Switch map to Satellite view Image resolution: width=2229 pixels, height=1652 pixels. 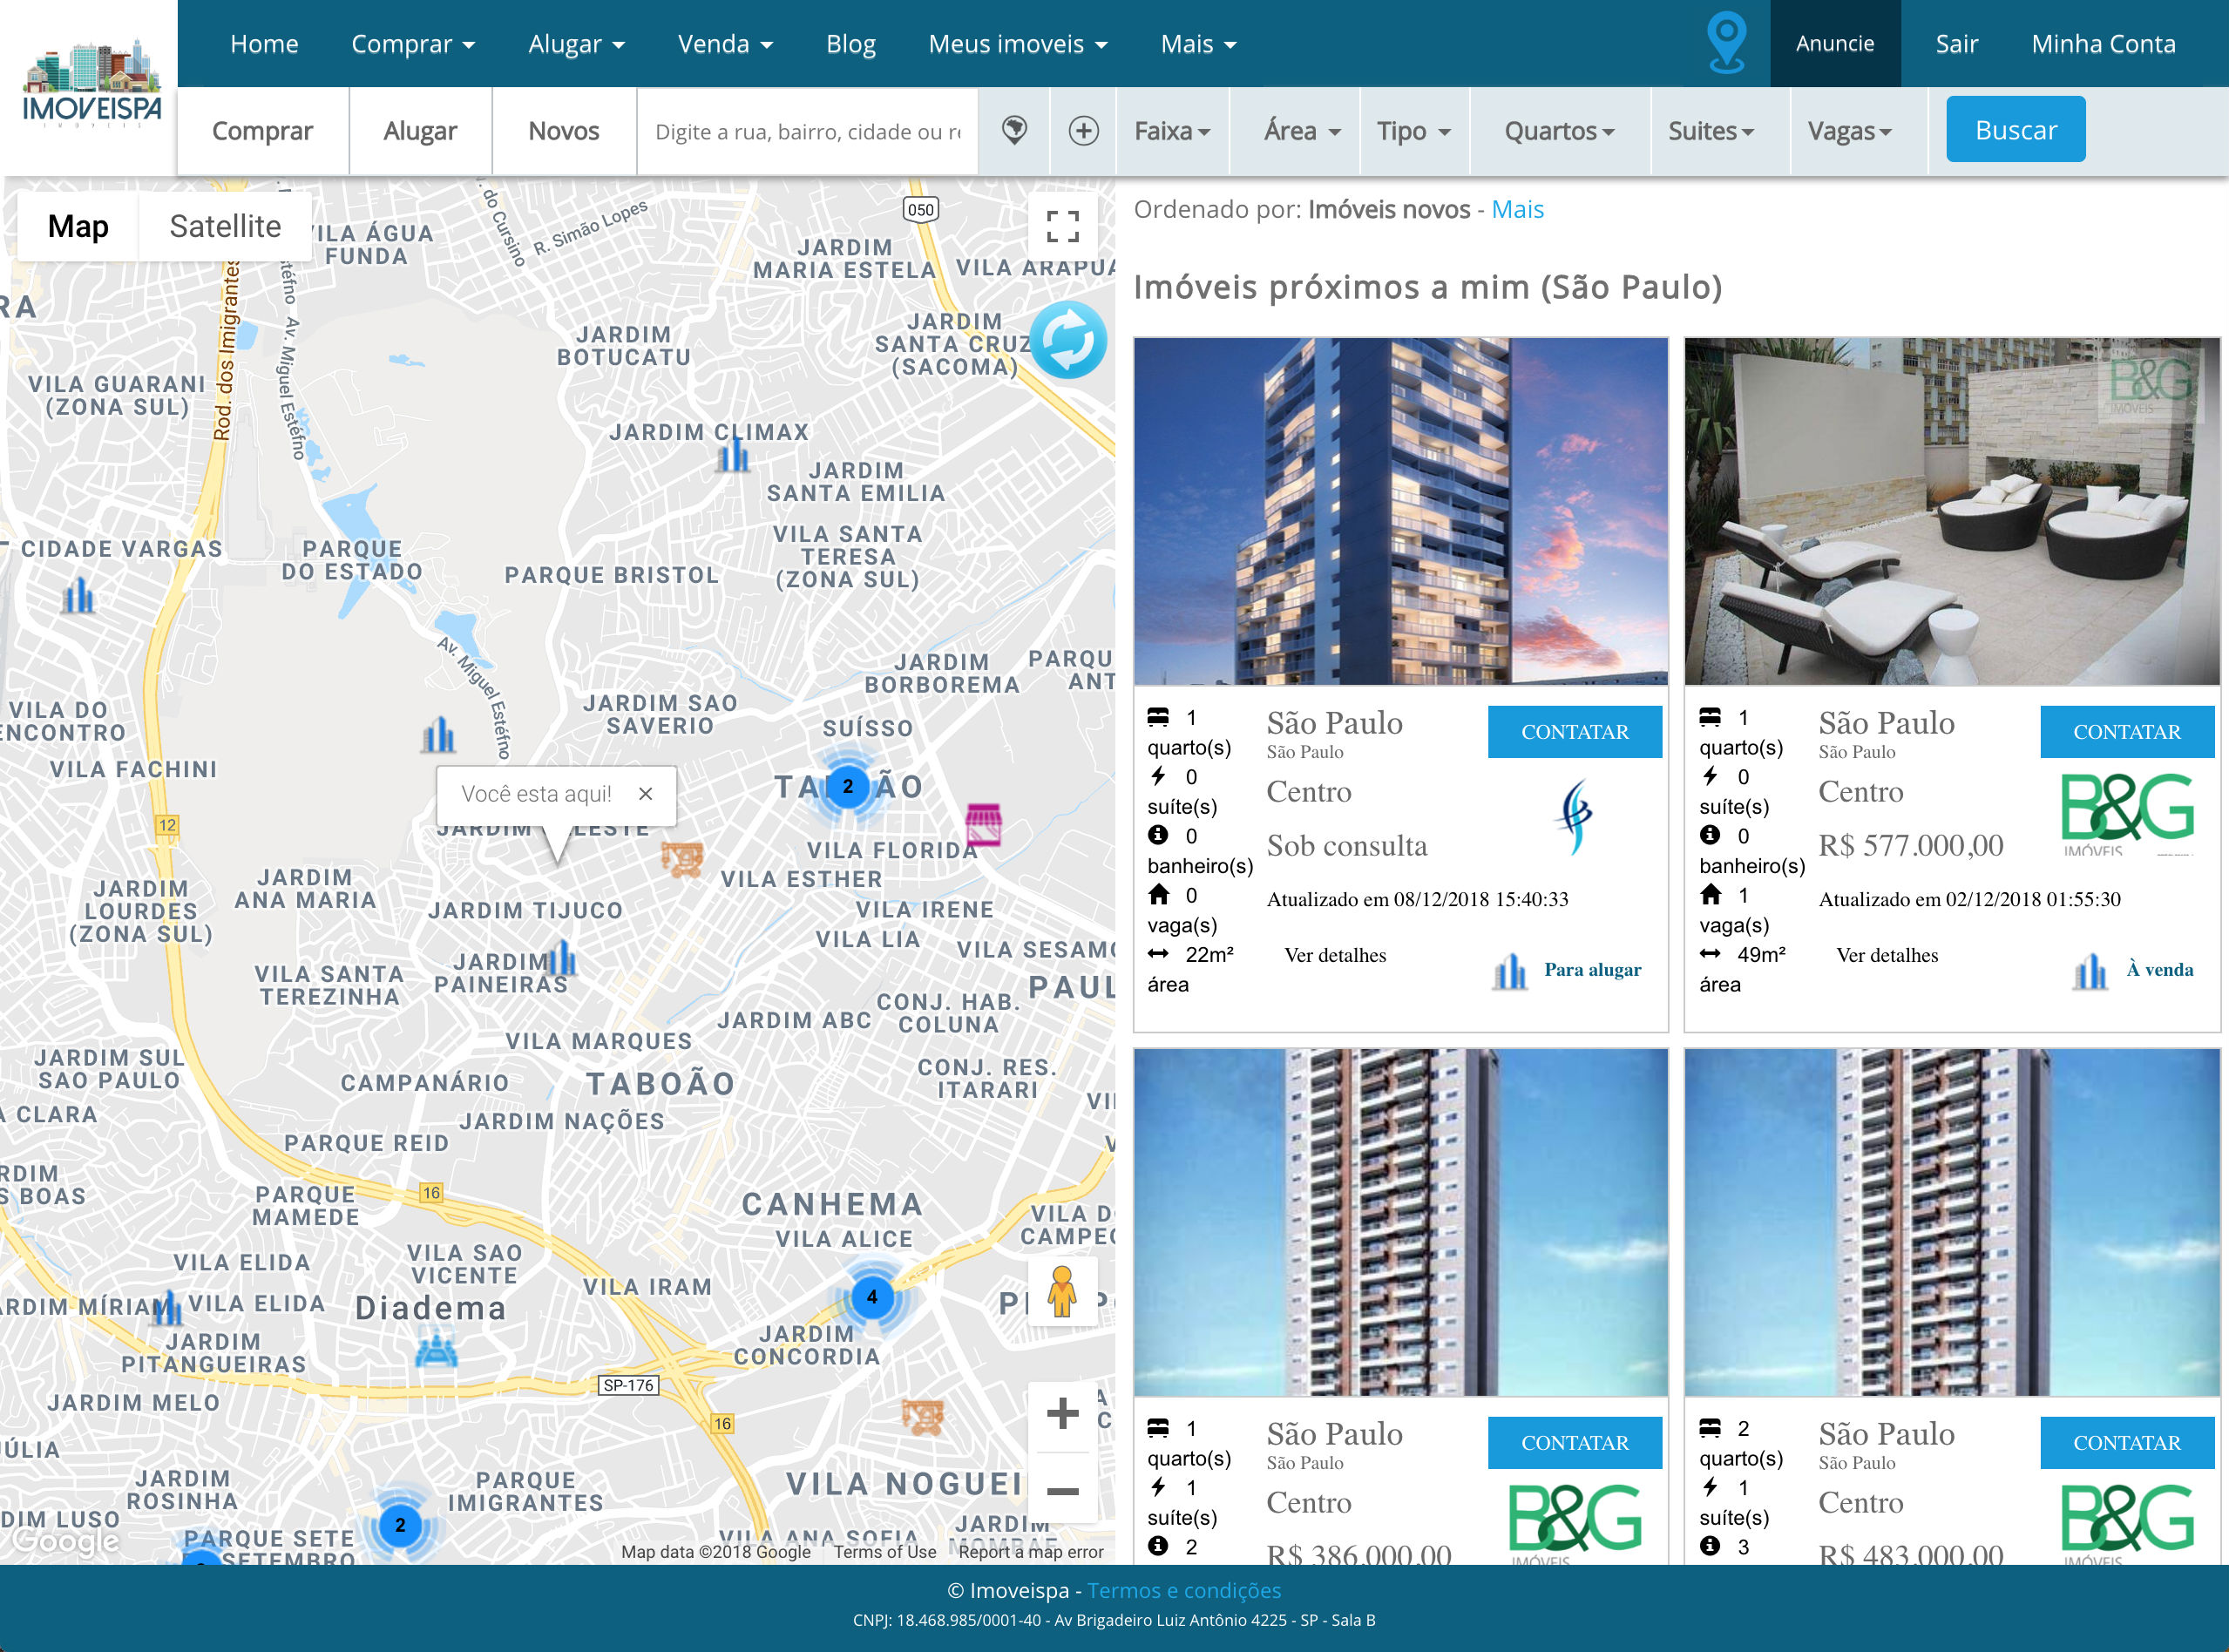(x=225, y=226)
